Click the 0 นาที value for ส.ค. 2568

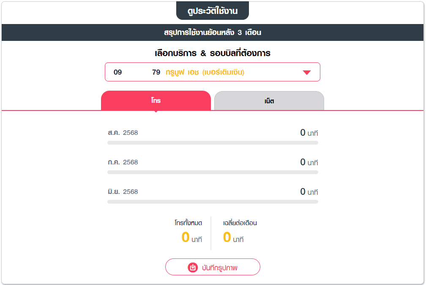point(309,133)
